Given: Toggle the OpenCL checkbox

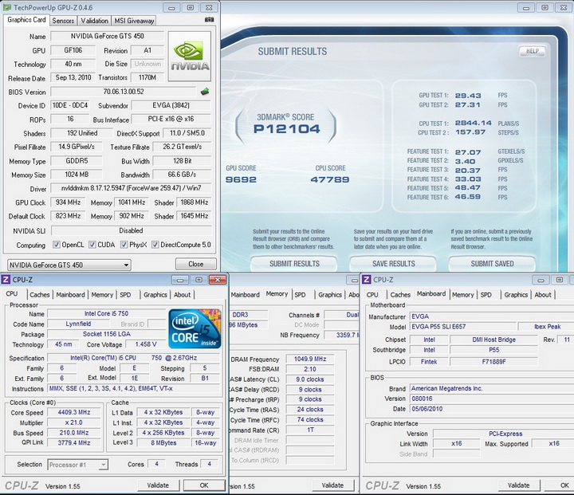Looking at the screenshot, I should coord(57,245).
